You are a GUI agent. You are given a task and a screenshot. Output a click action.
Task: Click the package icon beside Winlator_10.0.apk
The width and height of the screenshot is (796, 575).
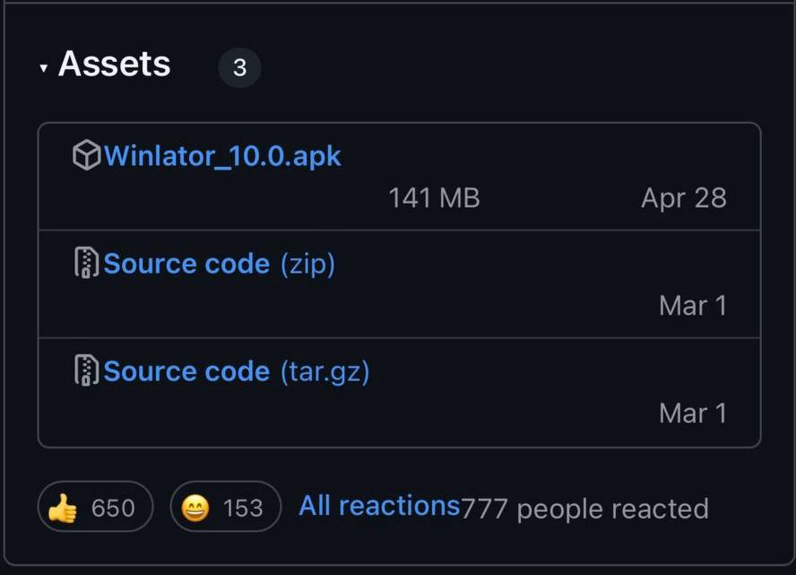click(x=87, y=155)
